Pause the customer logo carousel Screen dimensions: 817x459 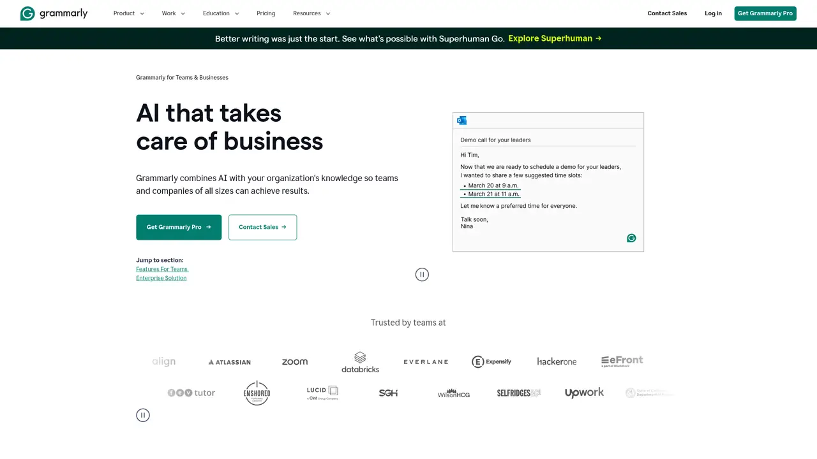tap(143, 415)
